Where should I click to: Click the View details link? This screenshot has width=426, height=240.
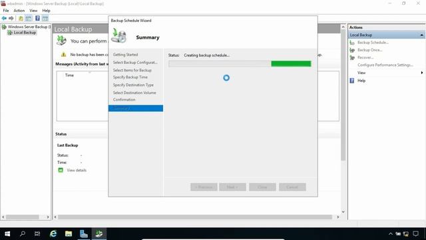point(77,170)
